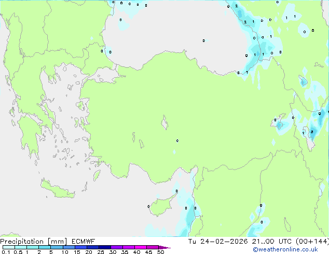The width and height of the screenshot is (329, 254).
Task: Click the island of Cyprus on the map
Action: [x=160, y=206]
